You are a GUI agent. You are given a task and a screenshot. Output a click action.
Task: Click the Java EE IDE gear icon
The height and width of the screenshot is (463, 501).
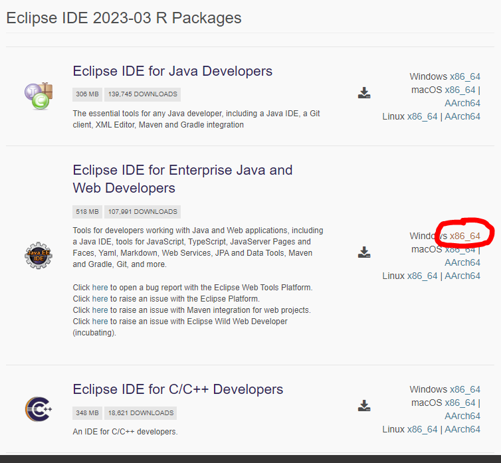click(39, 255)
